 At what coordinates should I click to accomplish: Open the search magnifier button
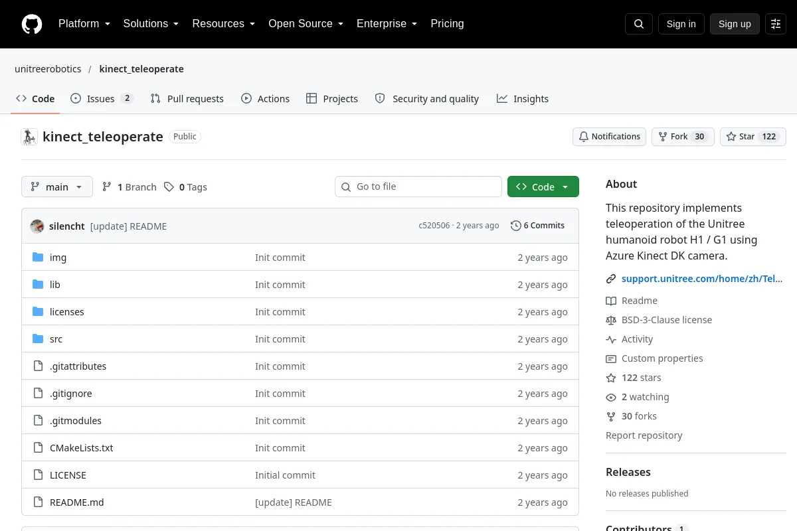(639, 24)
